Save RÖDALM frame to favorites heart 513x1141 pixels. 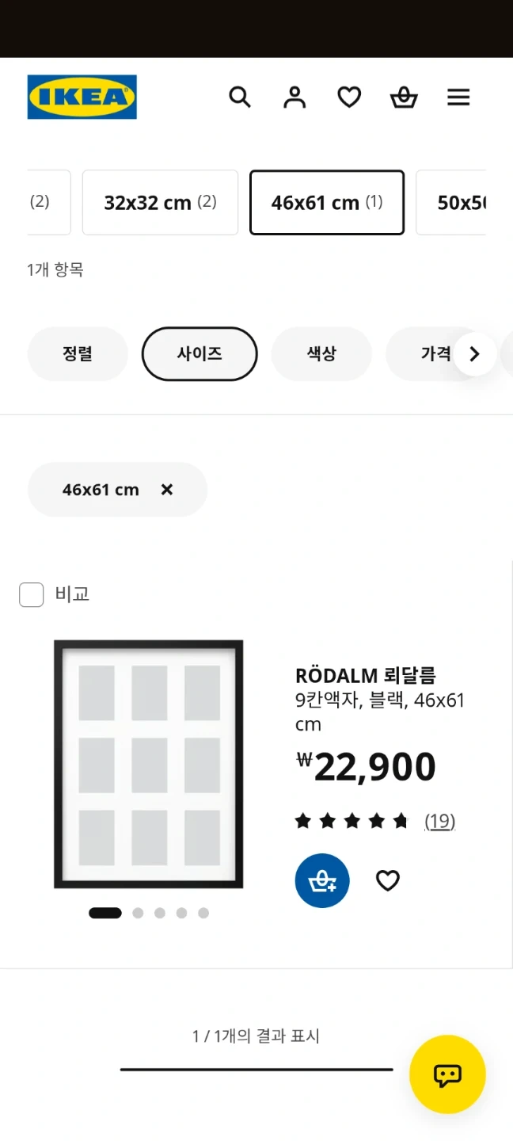(x=387, y=880)
